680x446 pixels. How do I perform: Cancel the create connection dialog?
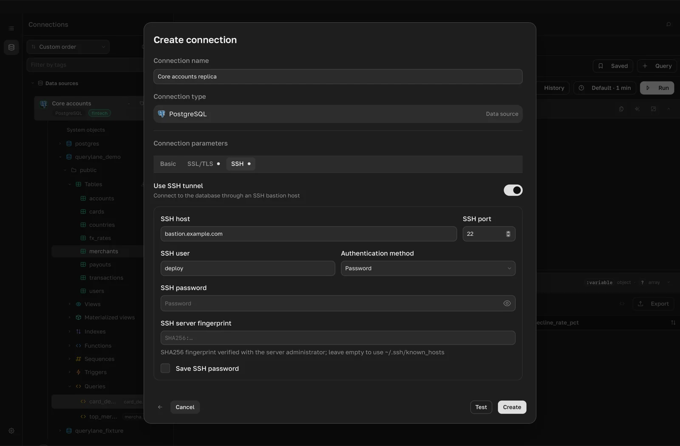(x=185, y=407)
